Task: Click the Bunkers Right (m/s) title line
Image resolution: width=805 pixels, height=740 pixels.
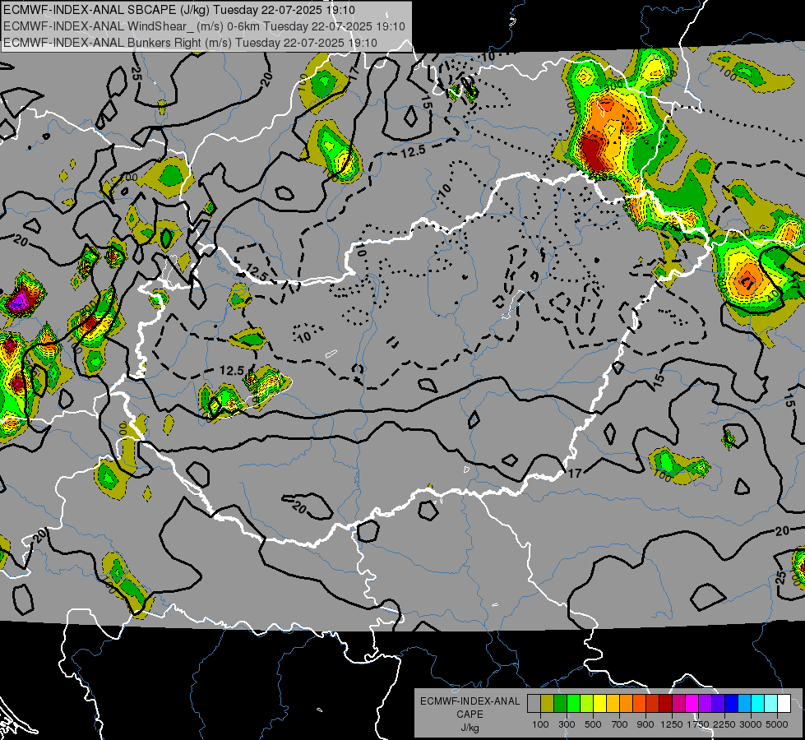Action: [x=191, y=43]
